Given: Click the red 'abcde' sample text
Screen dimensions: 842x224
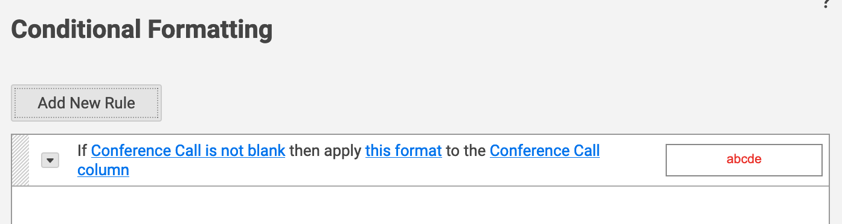Looking at the screenshot, I should [x=744, y=160].
